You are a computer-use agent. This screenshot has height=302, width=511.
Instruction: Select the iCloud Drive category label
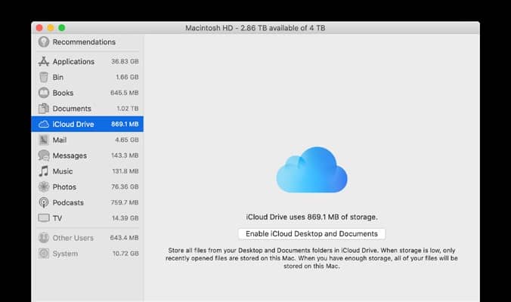coord(73,124)
